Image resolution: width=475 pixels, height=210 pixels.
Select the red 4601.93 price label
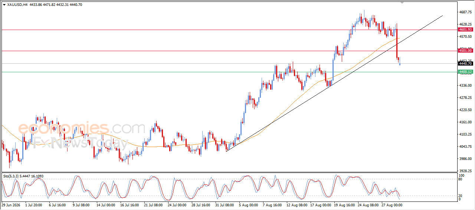[x=465, y=29]
